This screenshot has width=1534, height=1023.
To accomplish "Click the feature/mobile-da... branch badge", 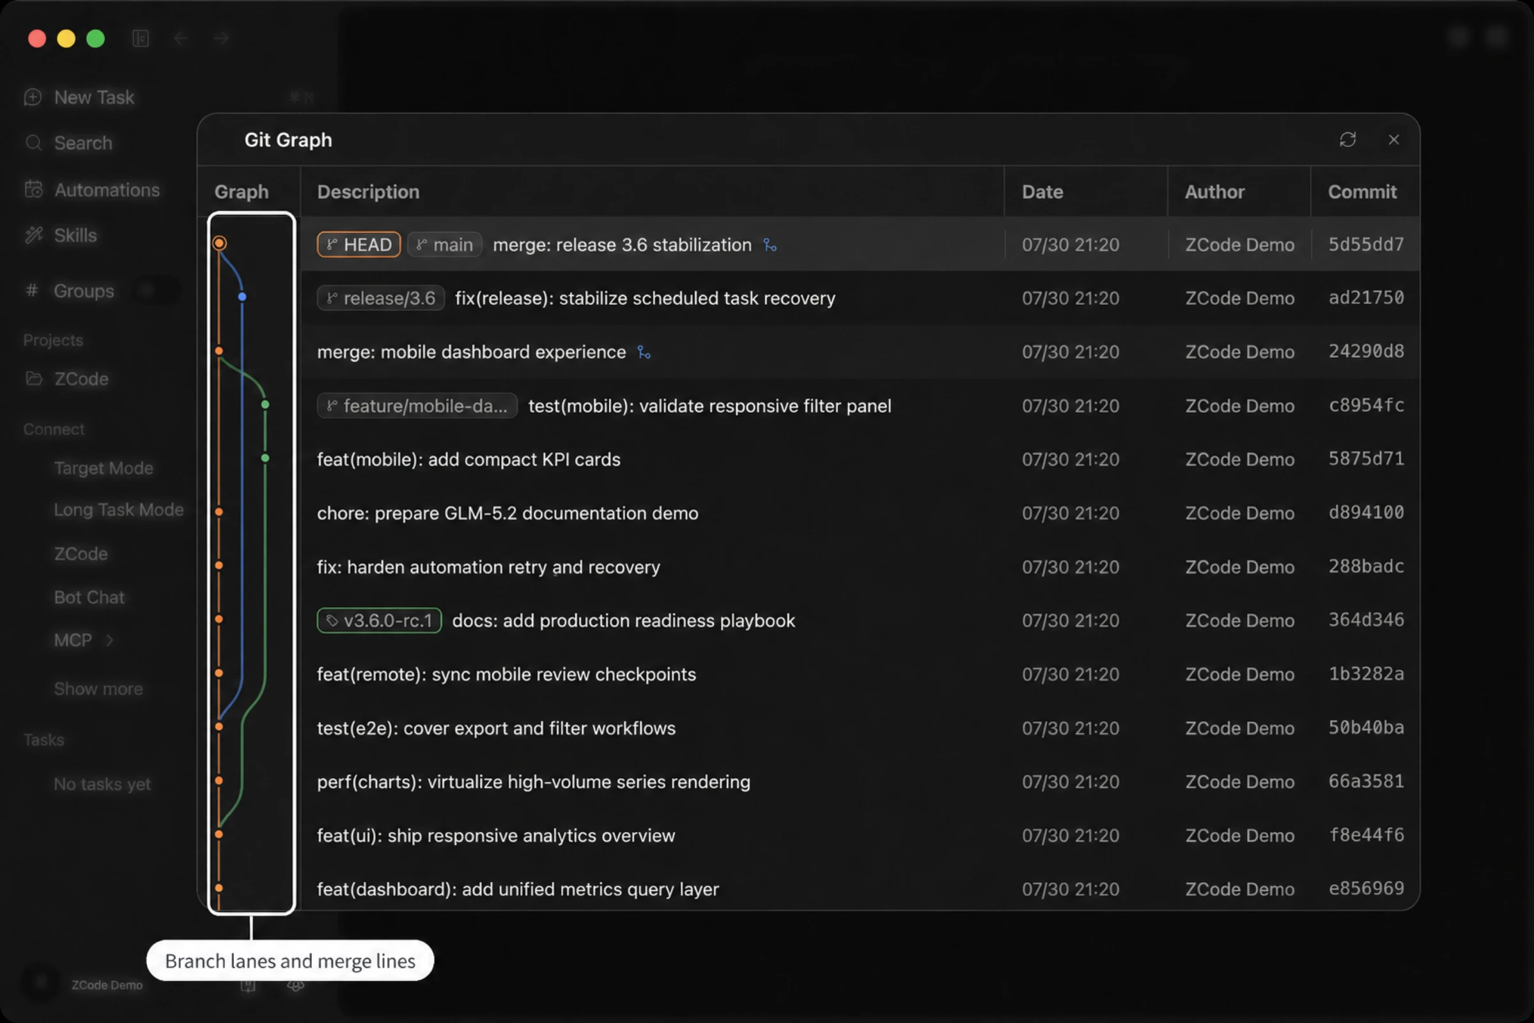I will click(x=417, y=406).
